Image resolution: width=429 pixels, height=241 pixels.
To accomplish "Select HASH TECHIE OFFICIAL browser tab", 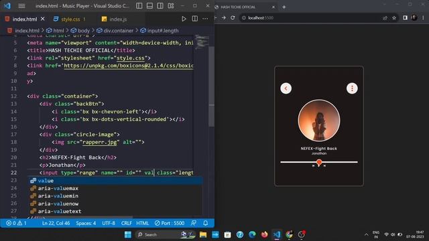I will click(x=245, y=7).
